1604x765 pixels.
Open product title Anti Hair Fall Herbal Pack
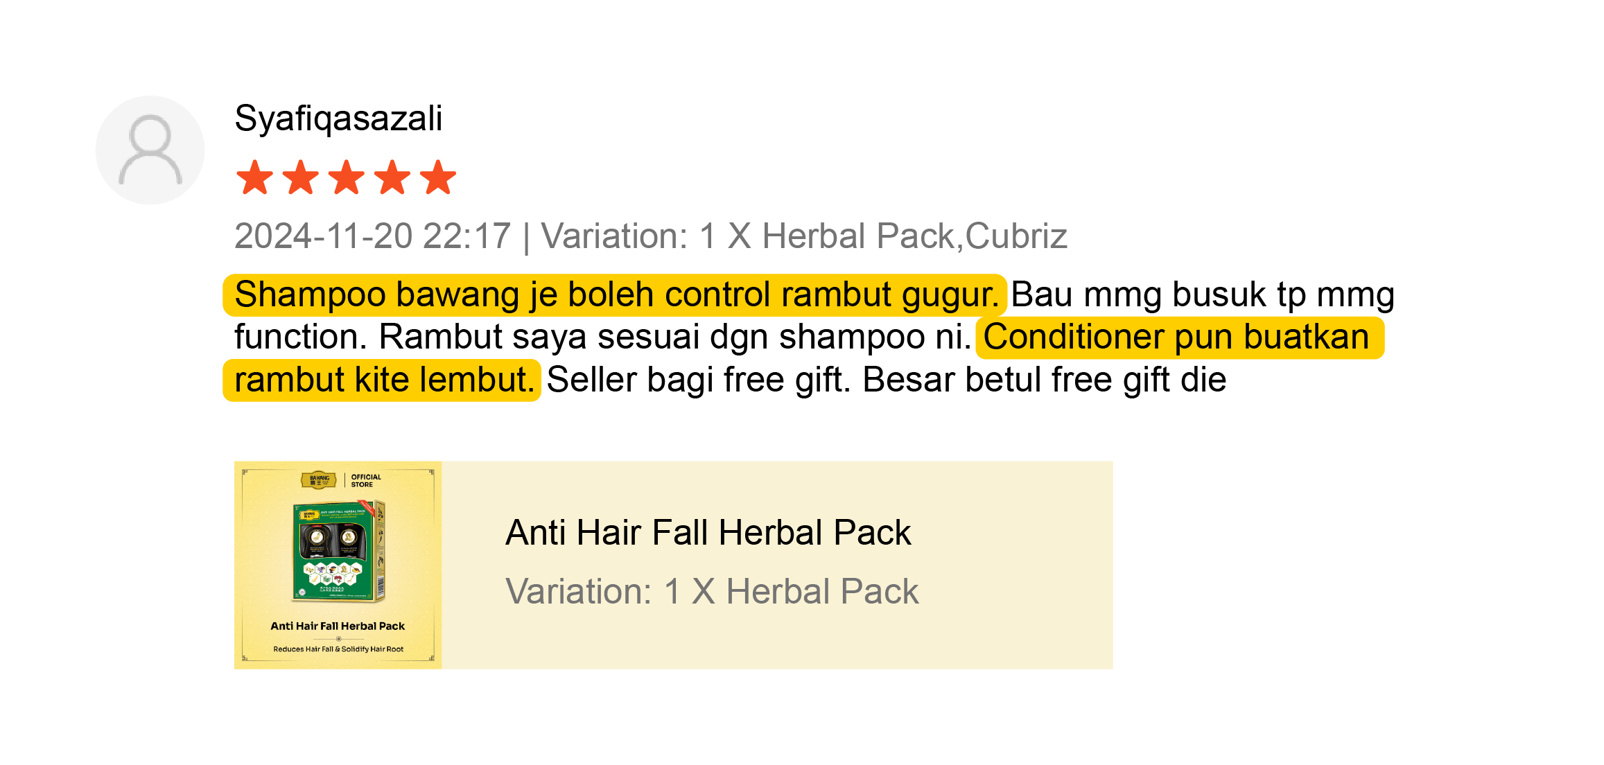coord(708,533)
